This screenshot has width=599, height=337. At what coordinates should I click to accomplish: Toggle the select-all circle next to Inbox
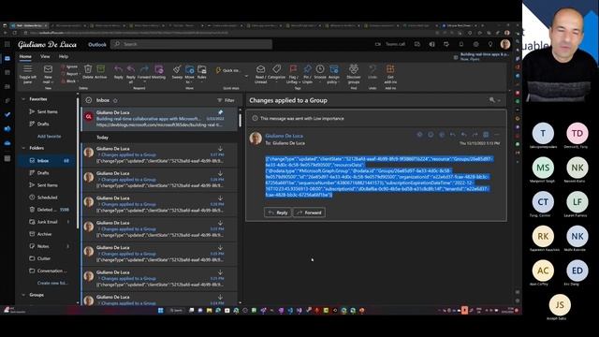point(89,100)
